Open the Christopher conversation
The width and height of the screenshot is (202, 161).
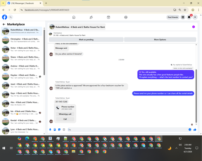21,40
